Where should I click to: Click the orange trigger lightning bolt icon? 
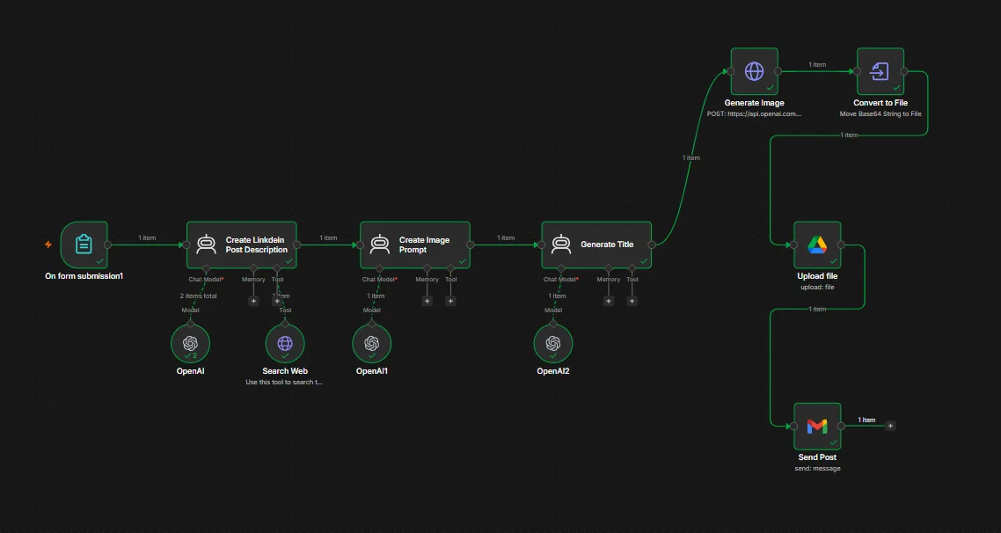click(x=47, y=245)
